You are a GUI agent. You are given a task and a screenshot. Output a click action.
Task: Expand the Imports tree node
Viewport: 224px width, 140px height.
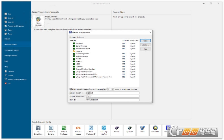click(71, 51)
